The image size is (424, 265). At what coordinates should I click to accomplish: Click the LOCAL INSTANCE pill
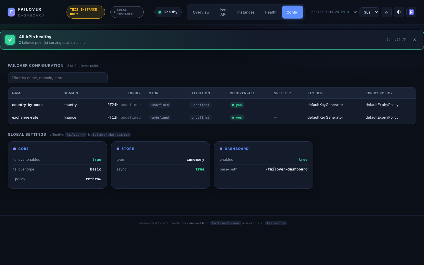127,12
